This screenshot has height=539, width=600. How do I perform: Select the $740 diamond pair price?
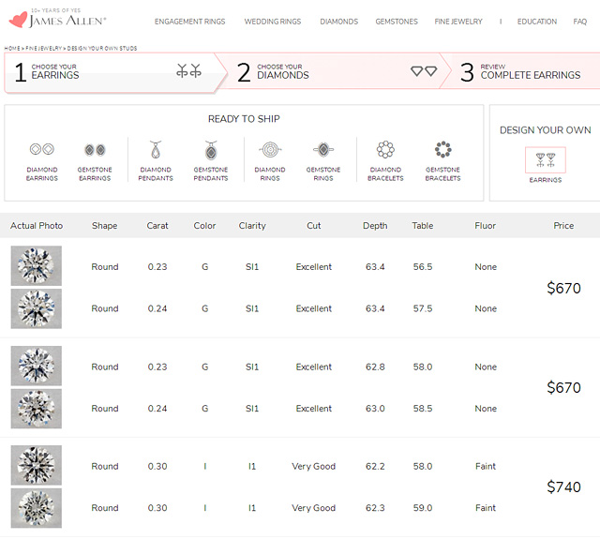tap(563, 487)
